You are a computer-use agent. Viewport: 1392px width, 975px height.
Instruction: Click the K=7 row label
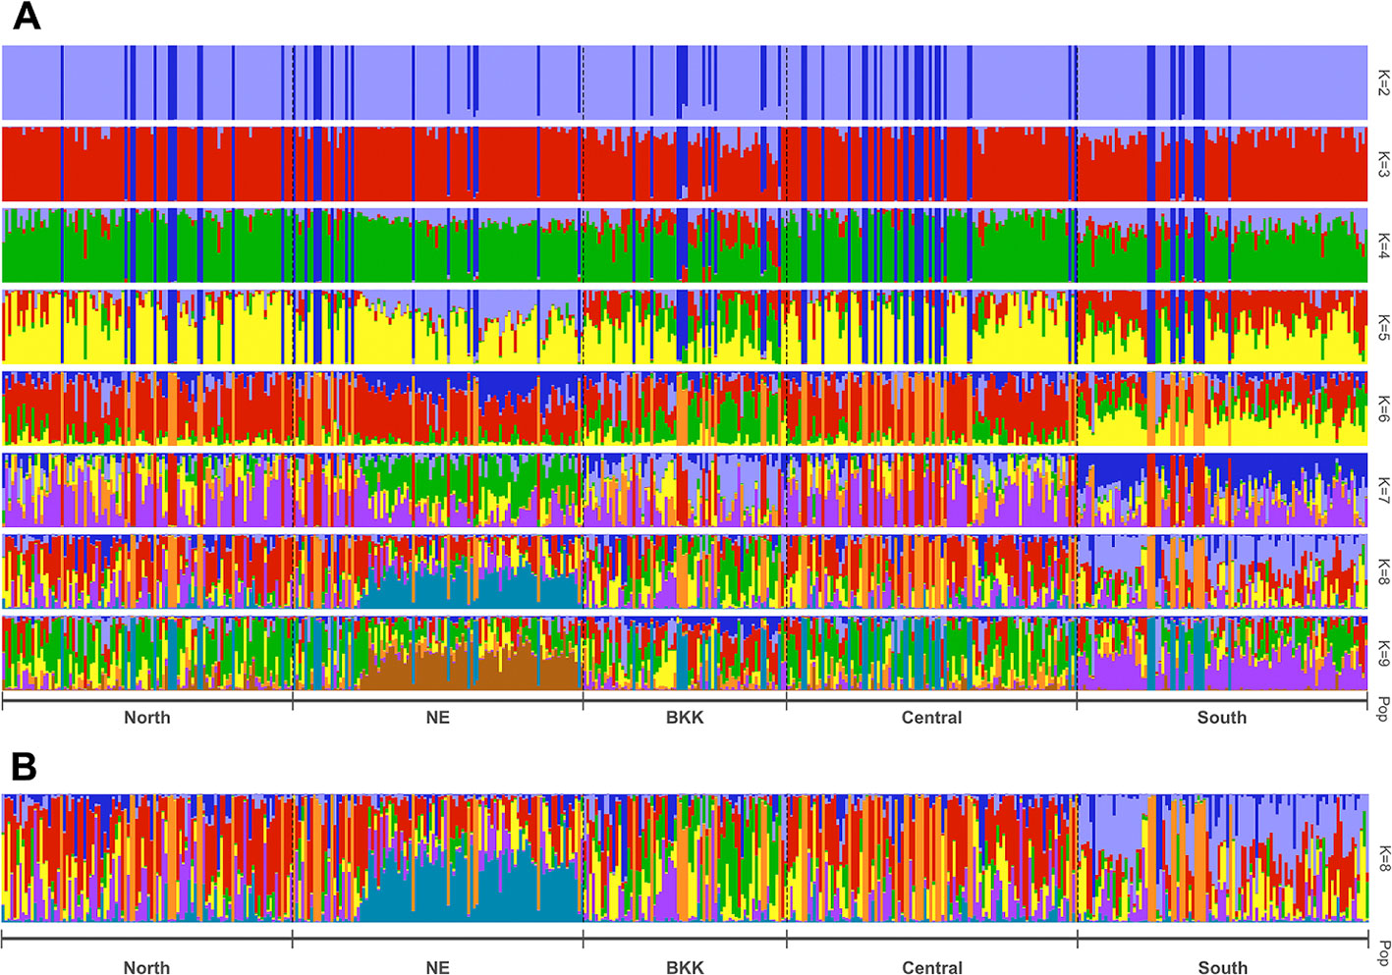pos(1383,490)
